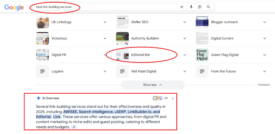Image resolution: width=275 pixels, height=134 pixels.
Task: Select the From the Future label
Action: (x=223, y=71)
